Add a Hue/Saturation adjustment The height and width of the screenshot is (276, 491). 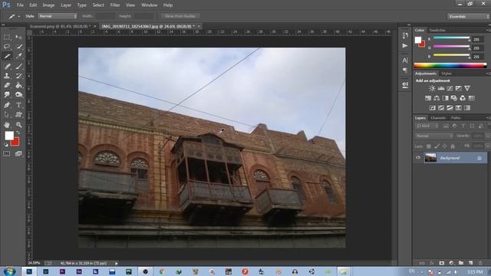click(428, 98)
